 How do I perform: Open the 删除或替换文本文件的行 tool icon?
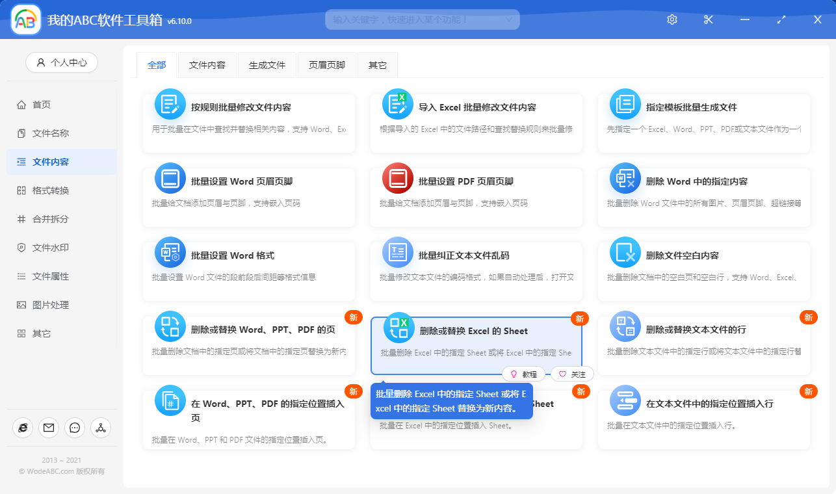pyautogui.click(x=625, y=326)
